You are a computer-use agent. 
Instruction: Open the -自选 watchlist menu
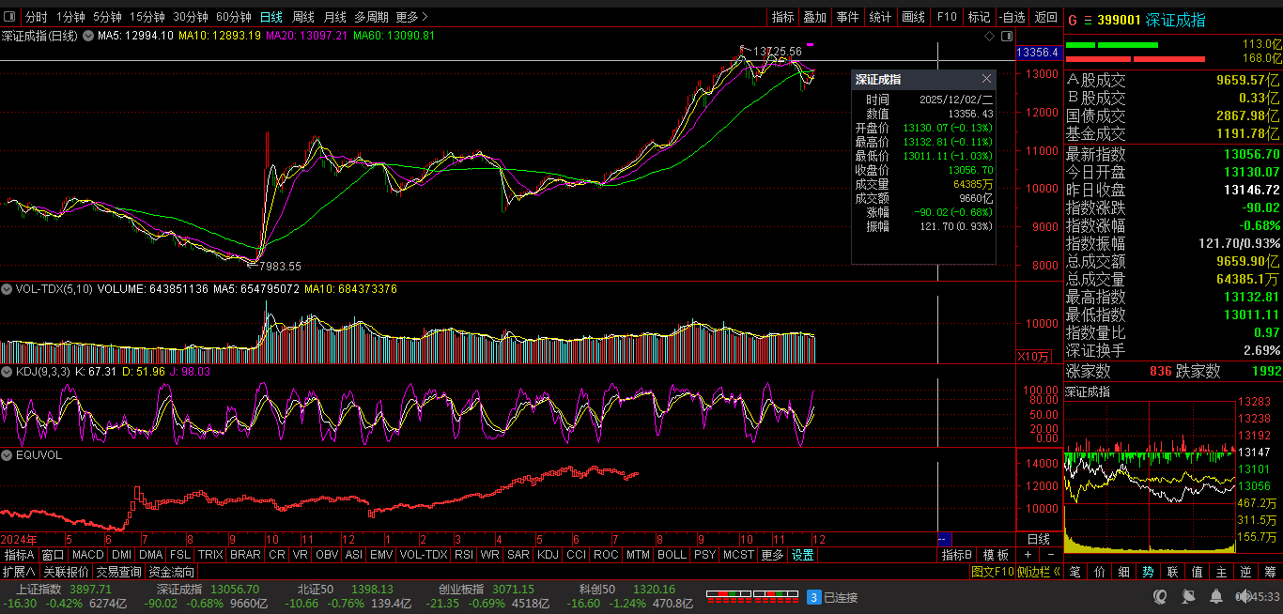tap(1012, 17)
